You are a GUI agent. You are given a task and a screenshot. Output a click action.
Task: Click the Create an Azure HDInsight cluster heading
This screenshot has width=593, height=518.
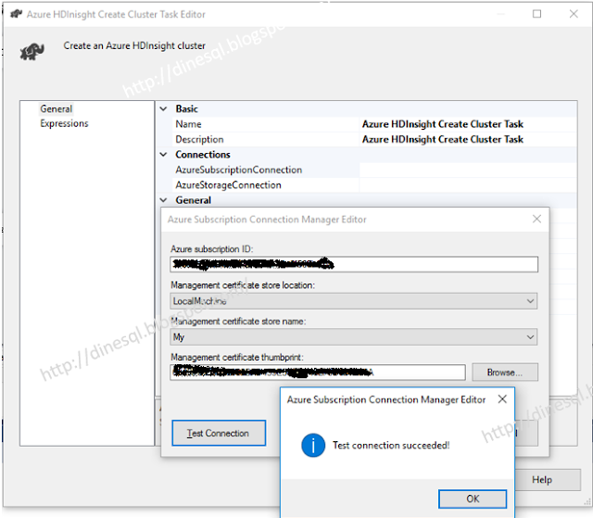134,45
